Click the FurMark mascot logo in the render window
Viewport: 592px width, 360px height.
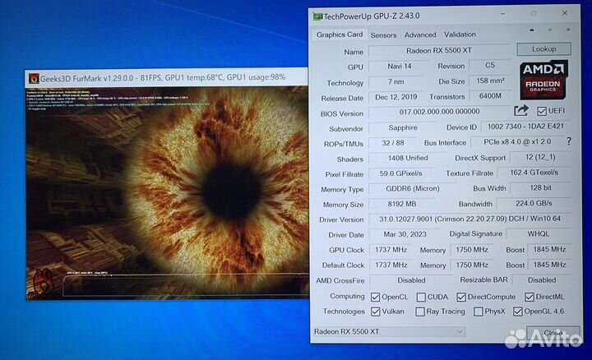tap(41, 283)
